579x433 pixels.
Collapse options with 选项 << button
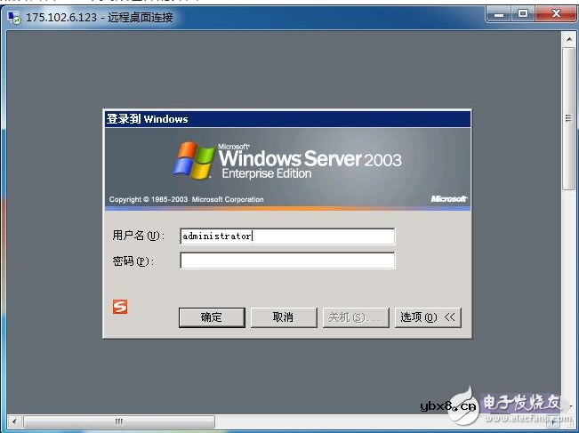[x=428, y=317]
